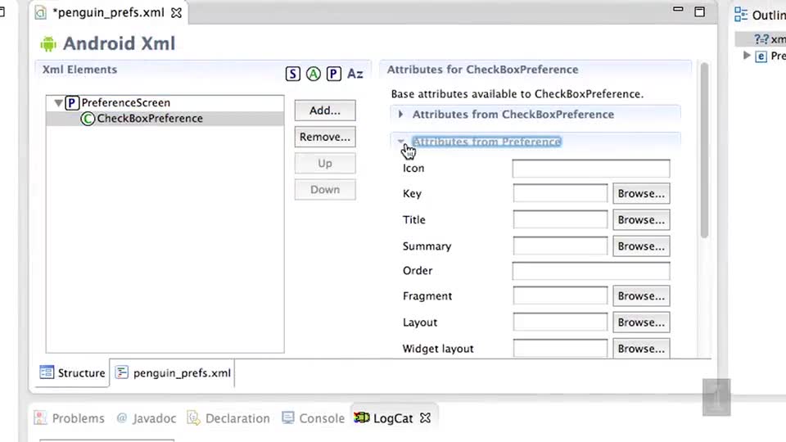Open the Console view tab

click(x=314, y=418)
